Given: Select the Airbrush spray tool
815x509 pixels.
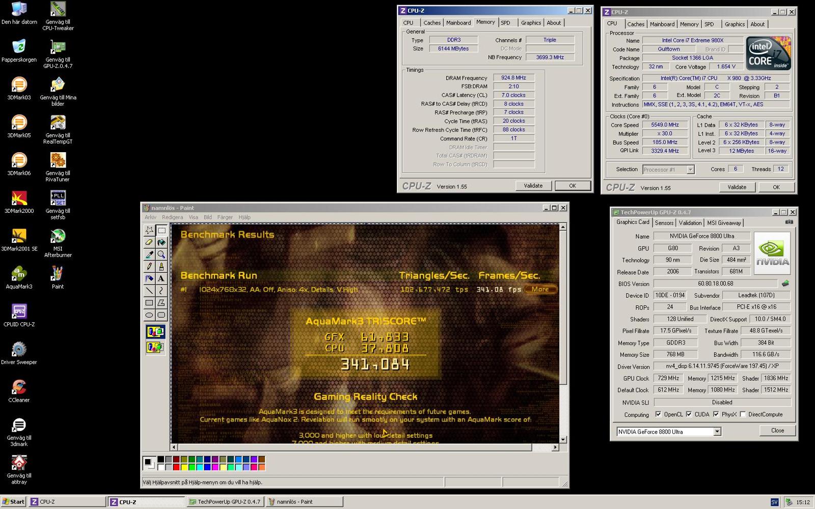Looking at the screenshot, I should [x=149, y=278].
